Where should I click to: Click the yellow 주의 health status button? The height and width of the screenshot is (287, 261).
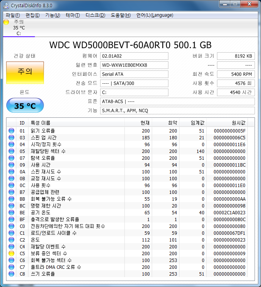pyautogui.click(x=25, y=72)
